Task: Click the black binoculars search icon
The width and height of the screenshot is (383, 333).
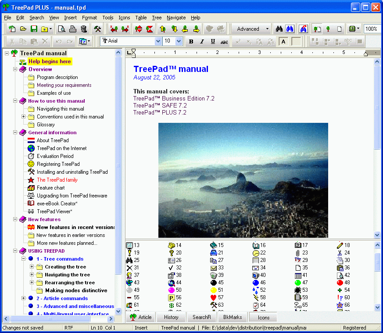Action: point(279,29)
